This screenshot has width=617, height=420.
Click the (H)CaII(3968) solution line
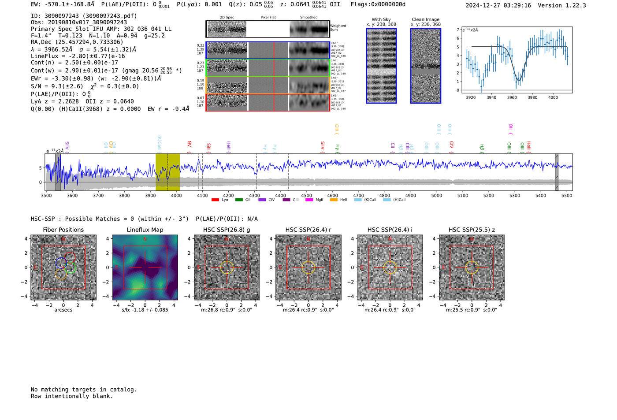tap(110, 109)
